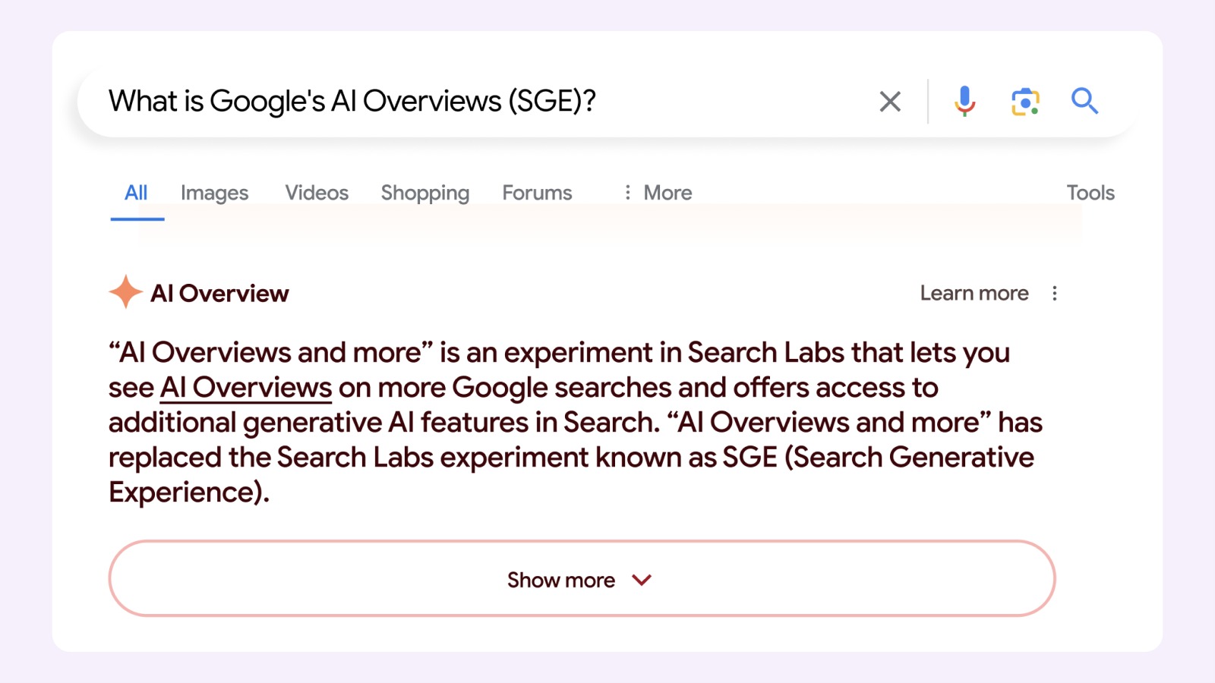Click the three-dot icon next to More
Screen dimensions: 1215x683
627,192
